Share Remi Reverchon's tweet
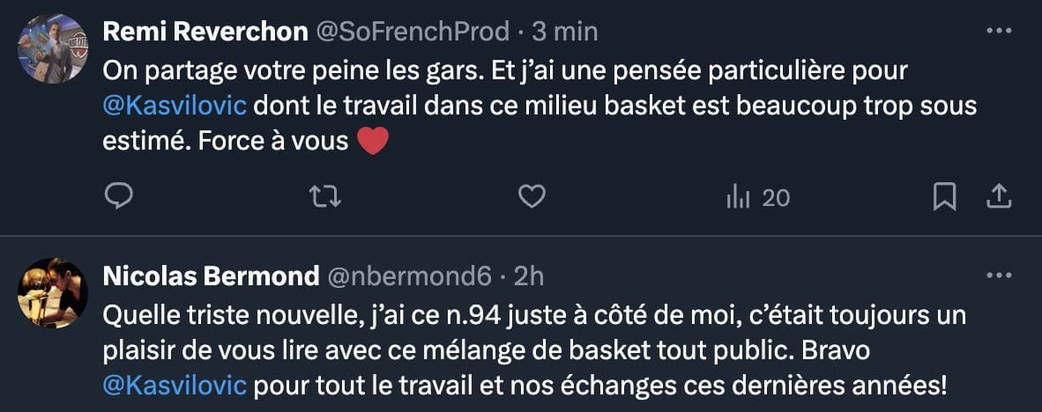The height and width of the screenshot is (412, 1042). click(x=998, y=197)
